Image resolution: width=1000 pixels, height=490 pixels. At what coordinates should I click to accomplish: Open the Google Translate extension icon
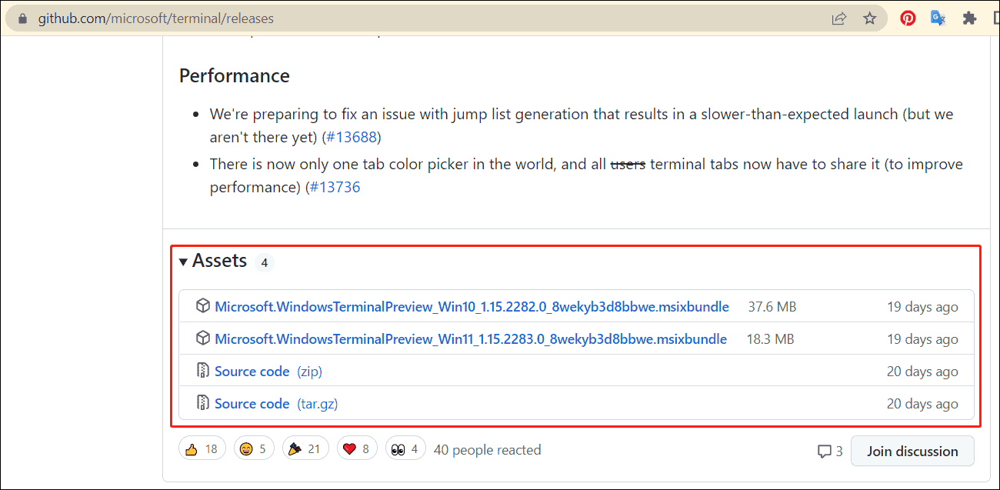938,18
